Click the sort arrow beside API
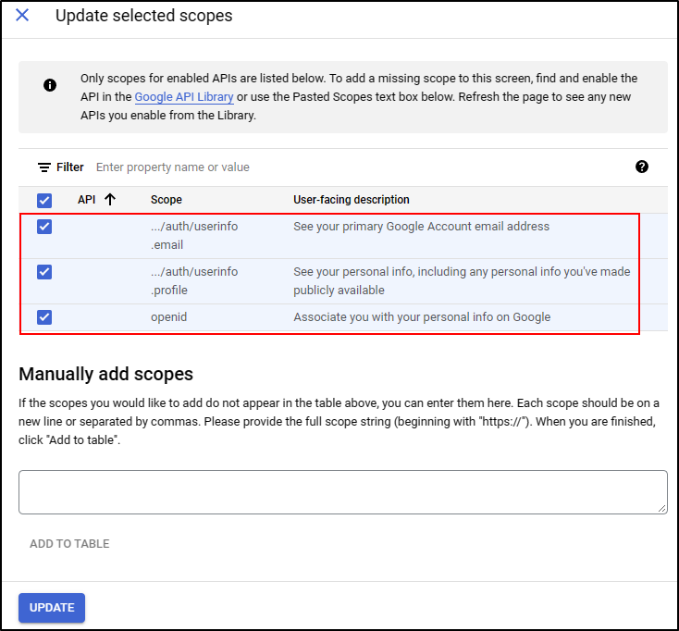 tap(110, 199)
